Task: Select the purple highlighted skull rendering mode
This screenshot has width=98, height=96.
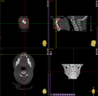Action: tap(51, 54)
